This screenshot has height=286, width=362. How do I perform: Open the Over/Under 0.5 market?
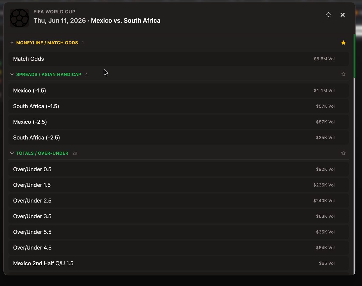[179, 169]
